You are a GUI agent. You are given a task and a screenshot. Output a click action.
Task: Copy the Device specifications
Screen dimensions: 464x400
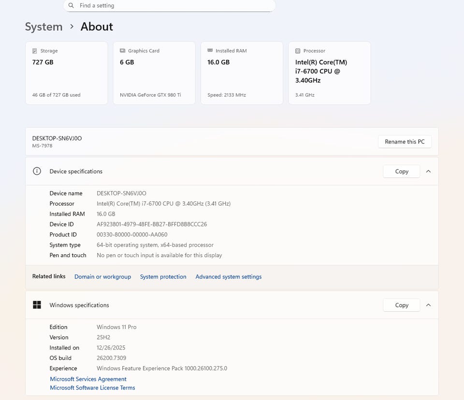[401, 171]
